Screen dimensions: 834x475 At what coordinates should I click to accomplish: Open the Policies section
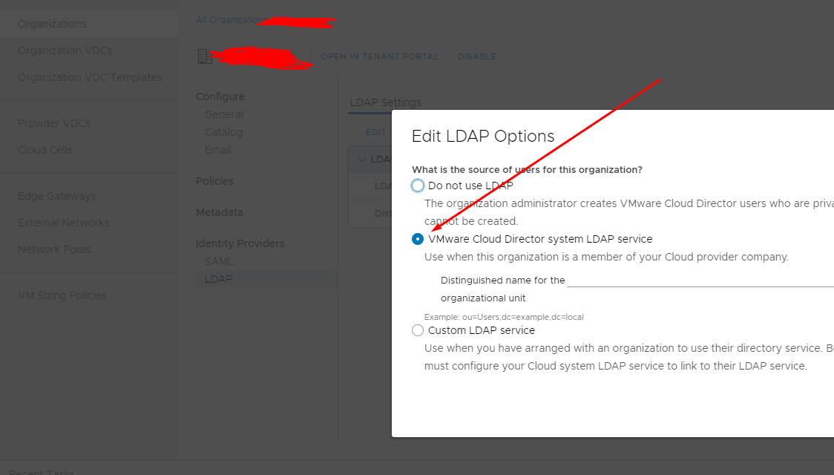tap(215, 181)
